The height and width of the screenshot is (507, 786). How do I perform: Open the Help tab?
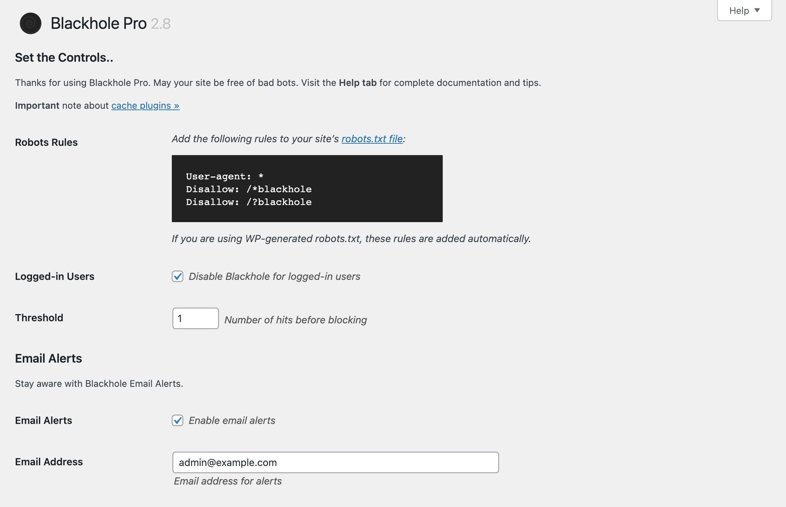pos(739,10)
